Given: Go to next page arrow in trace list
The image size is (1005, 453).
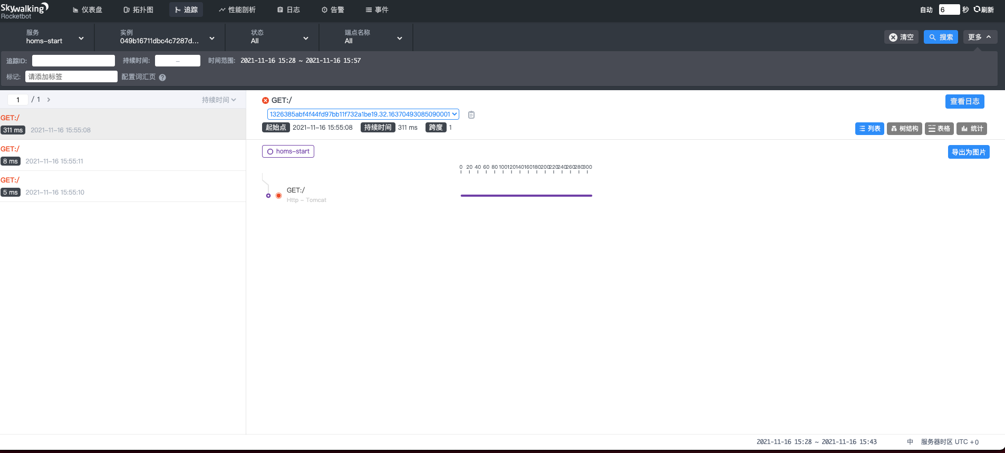Looking at the screenshot, I should [x=49, y=100].
